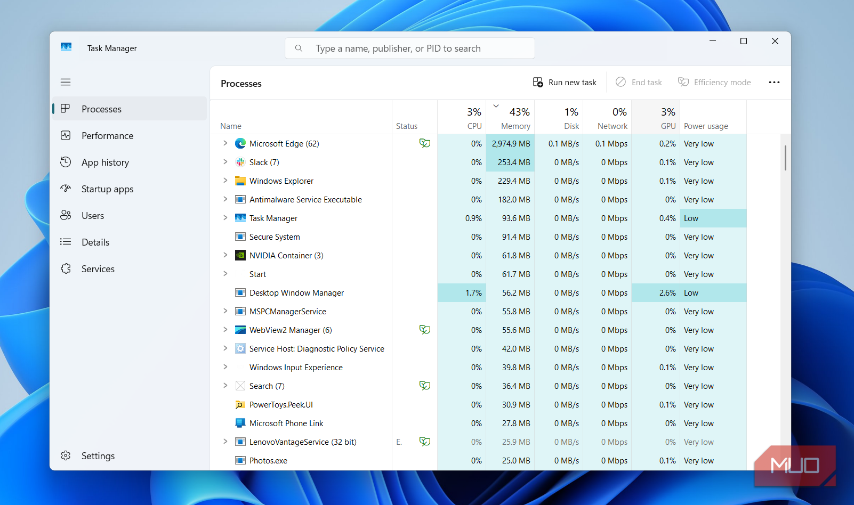Click the Microsoft Edge efficiency leaf icon
This screenshot has height=505, width=854.
[424, 143]
